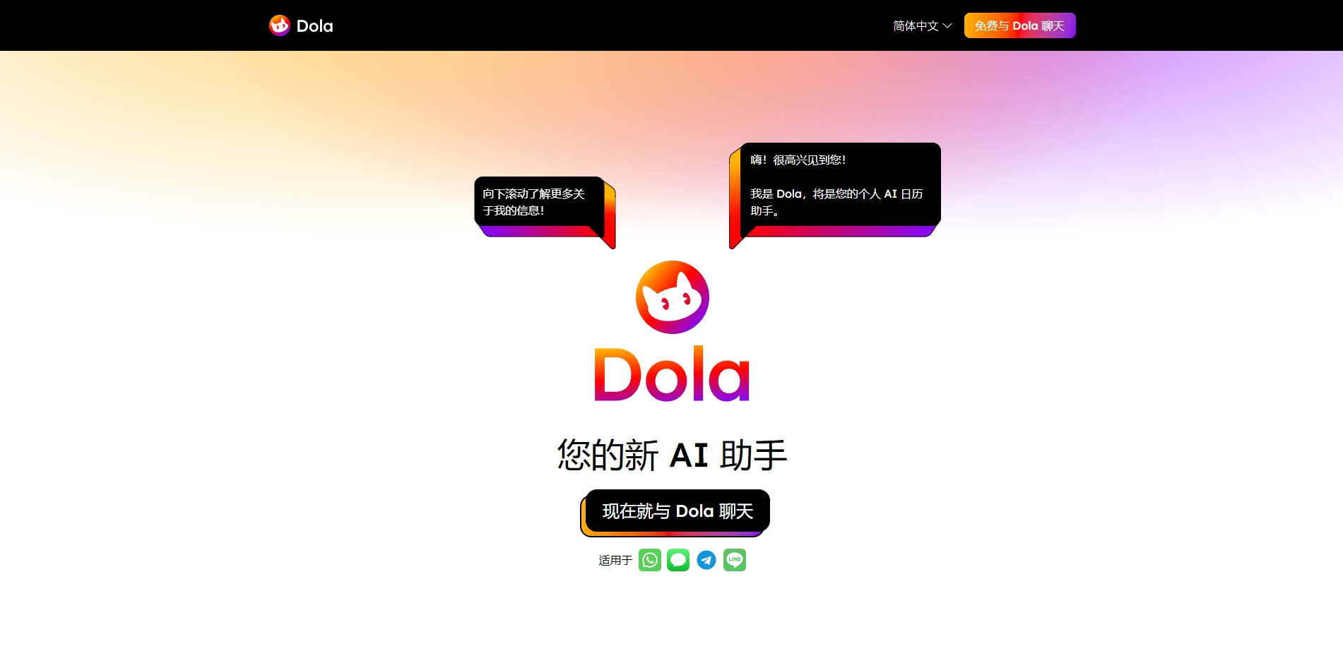This screenshot has width=1343, height=656.
Task: Click the large central Dola cat logo
Action: click(x=673, y=297)
